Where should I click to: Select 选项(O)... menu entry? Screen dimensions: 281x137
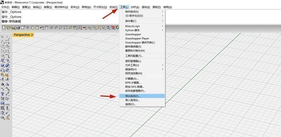click(142, 104)
